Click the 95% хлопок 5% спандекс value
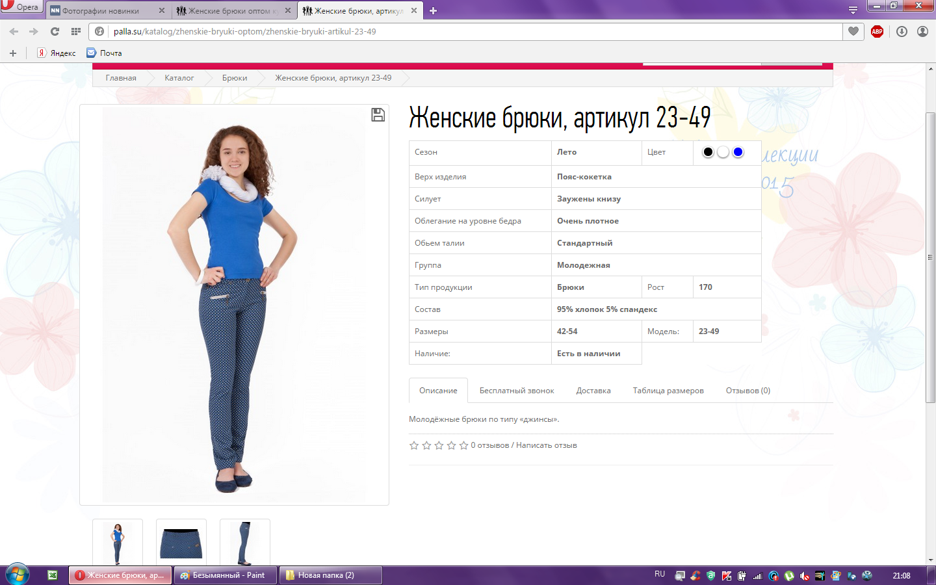 point(607,309)
